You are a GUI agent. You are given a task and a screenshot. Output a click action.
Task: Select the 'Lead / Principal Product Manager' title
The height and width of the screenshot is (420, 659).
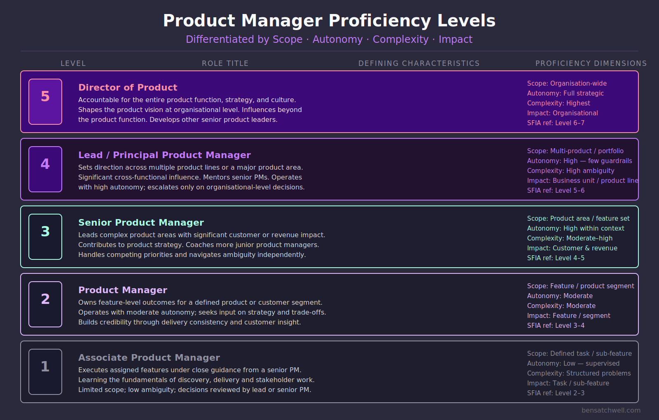tap(164, 155)
